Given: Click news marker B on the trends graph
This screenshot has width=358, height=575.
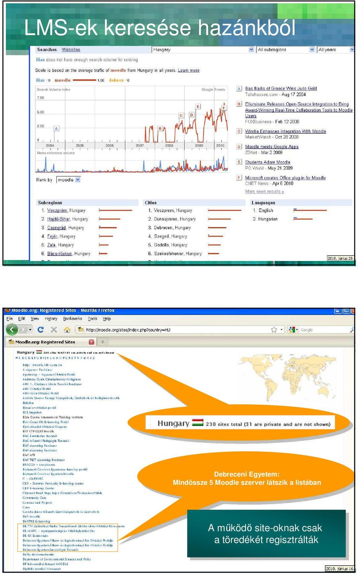Looking at the screenshot, I should pos(160,128).
